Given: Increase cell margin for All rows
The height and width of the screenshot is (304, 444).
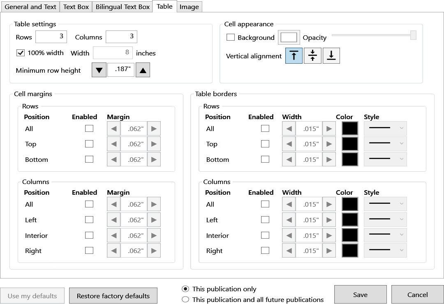Looking at the screenshot, I should point(154,129).
